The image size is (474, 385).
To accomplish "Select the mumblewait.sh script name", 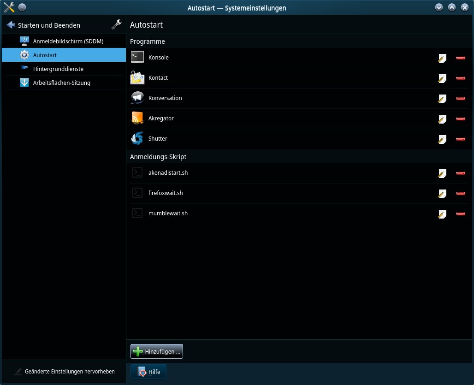I will (168, 213).
